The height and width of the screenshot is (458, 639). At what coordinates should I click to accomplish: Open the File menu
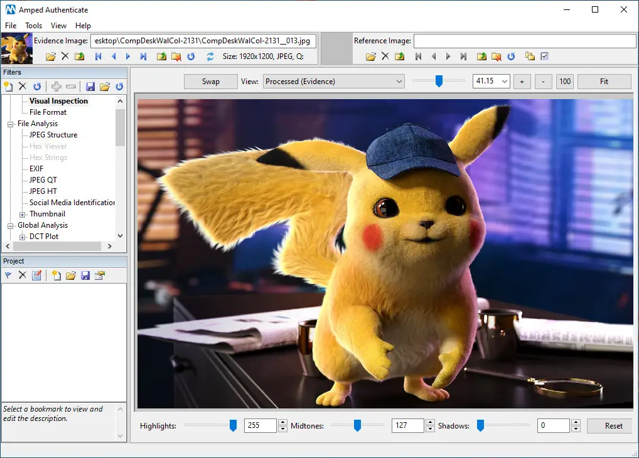[11, 26]
